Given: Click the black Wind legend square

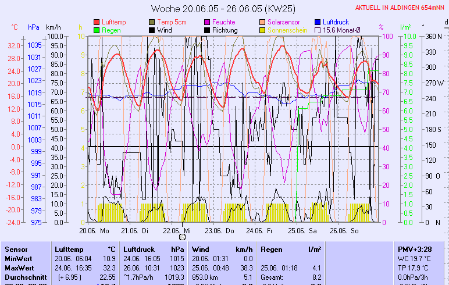Looking at the screenshot, I should tap(152, 30).
